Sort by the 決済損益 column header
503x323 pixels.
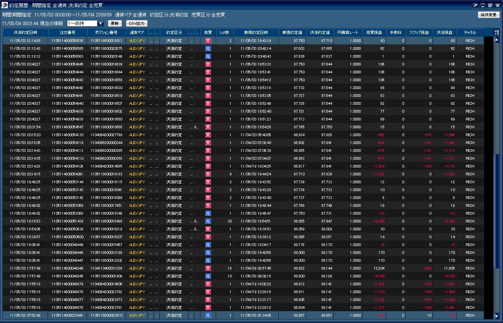[445, 33]
